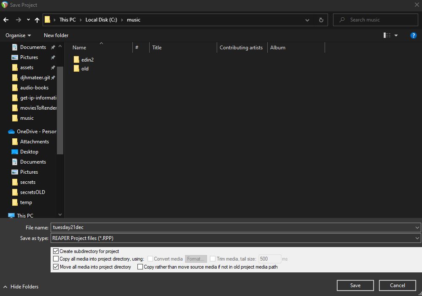
Task: Select pinned Documents in sidebar
Action: click(33, 47)
